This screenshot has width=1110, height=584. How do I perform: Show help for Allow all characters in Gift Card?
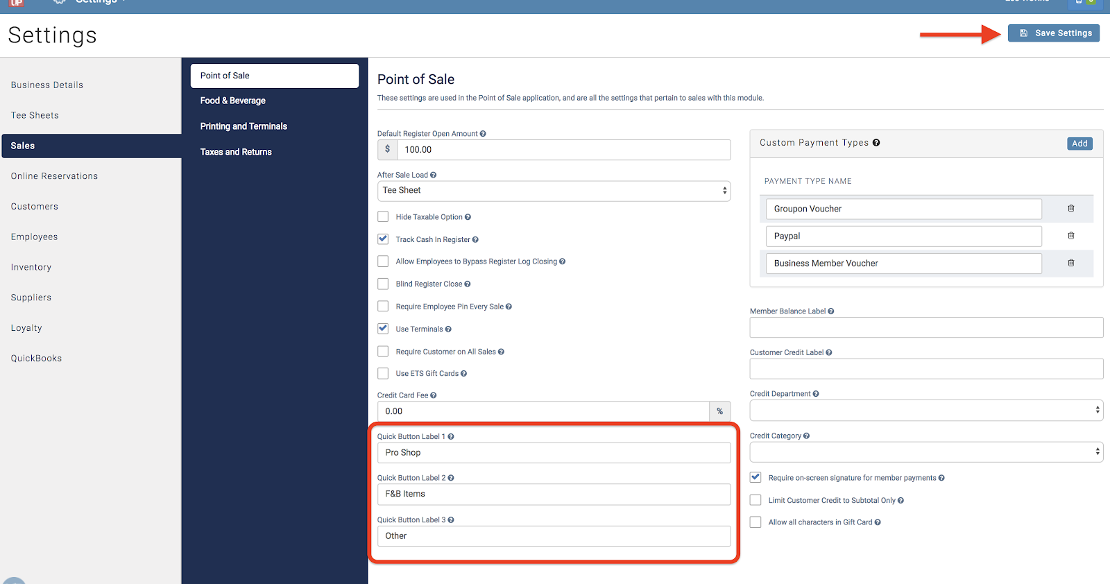click(x=878, y=522)
